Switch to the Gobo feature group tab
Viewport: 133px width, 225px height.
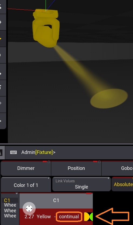click(117, 168)
